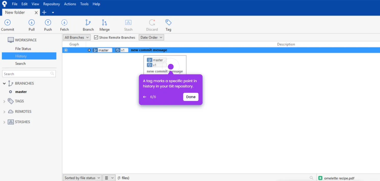Select the new commit message row

(x=221, y=50)
